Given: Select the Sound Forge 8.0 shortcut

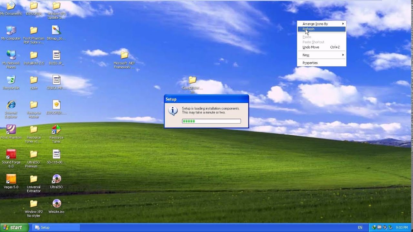Looking at the screenshot, I should (x=11, y=154).
